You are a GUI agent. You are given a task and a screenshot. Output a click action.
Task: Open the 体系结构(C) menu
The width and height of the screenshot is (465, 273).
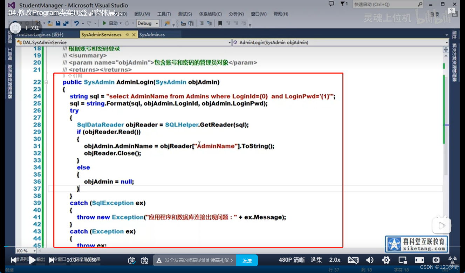[x=210, y=14]
